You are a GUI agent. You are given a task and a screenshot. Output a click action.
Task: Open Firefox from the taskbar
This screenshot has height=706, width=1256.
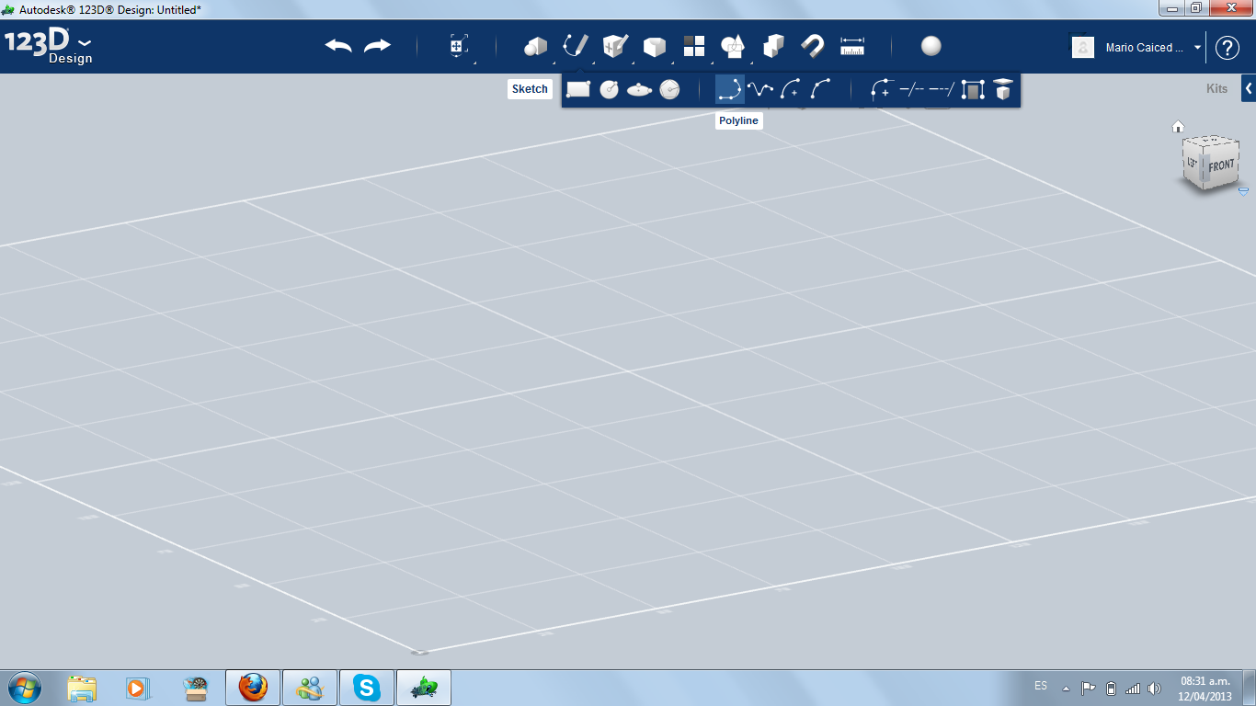253,688
